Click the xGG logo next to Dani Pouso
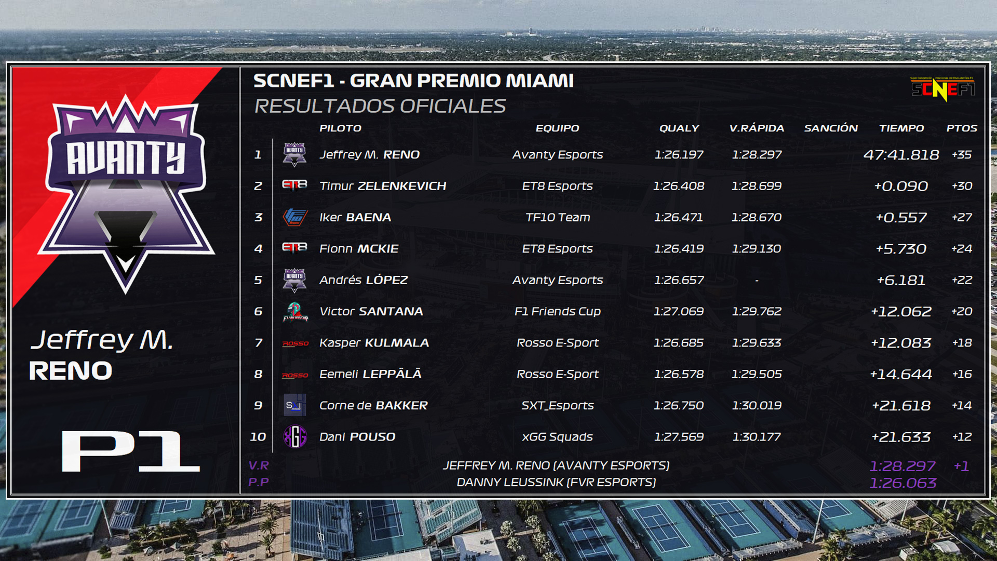The image size is (997, 561). coord(294,437)
